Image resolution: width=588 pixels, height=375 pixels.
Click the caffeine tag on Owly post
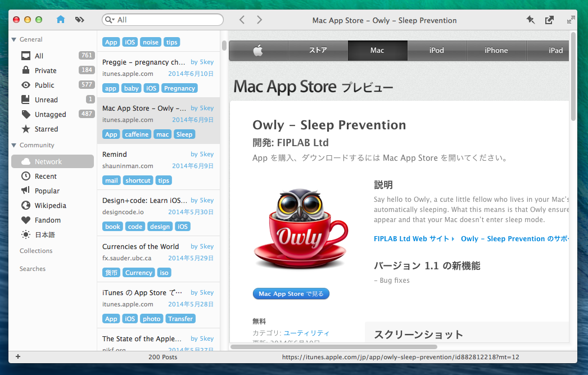click(137, 134)
